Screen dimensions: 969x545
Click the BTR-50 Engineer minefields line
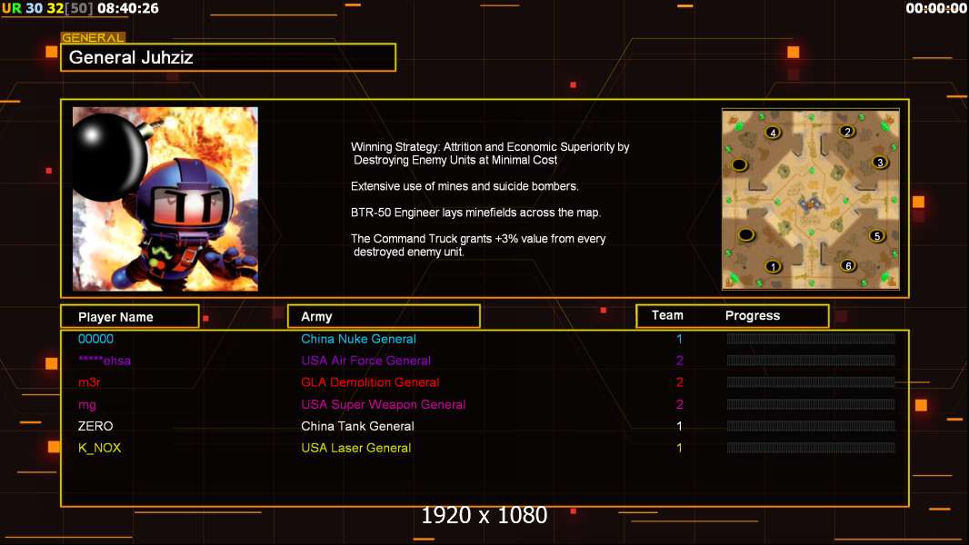tap(475, 213)
